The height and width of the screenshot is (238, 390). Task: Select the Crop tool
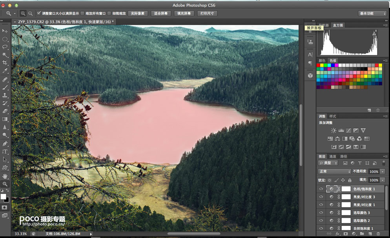tap(5, 63)
